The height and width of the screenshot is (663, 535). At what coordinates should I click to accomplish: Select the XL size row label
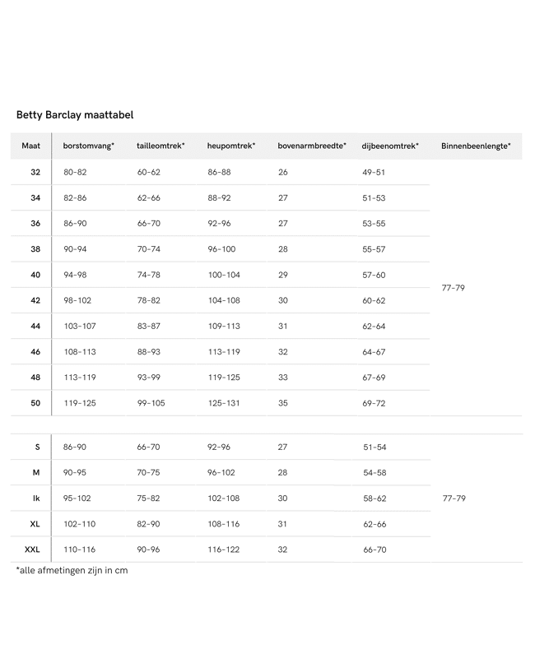coord(35,524)
